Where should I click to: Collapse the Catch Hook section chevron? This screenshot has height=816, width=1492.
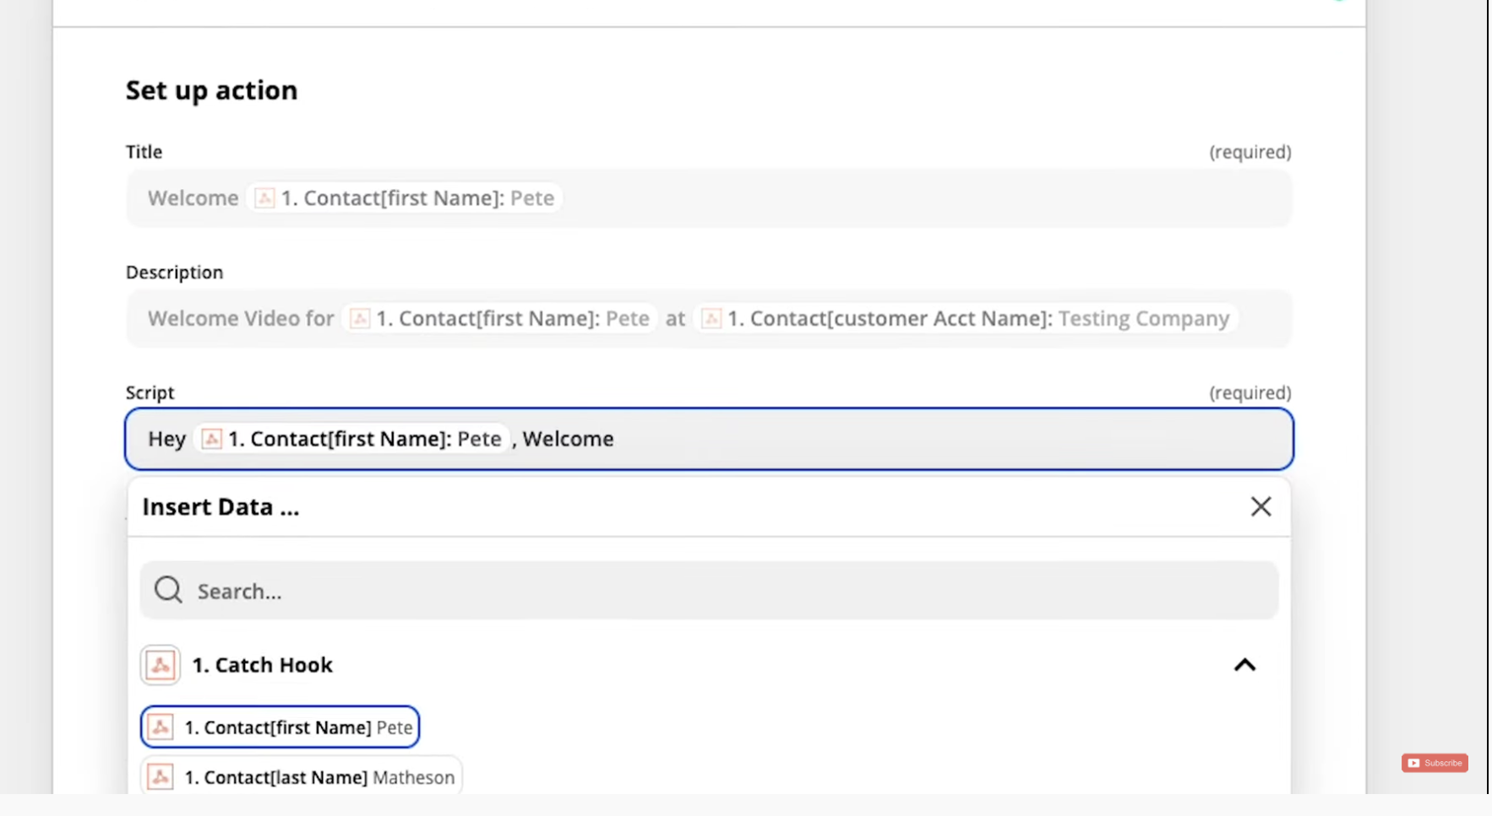click(x=1244, y=665)
